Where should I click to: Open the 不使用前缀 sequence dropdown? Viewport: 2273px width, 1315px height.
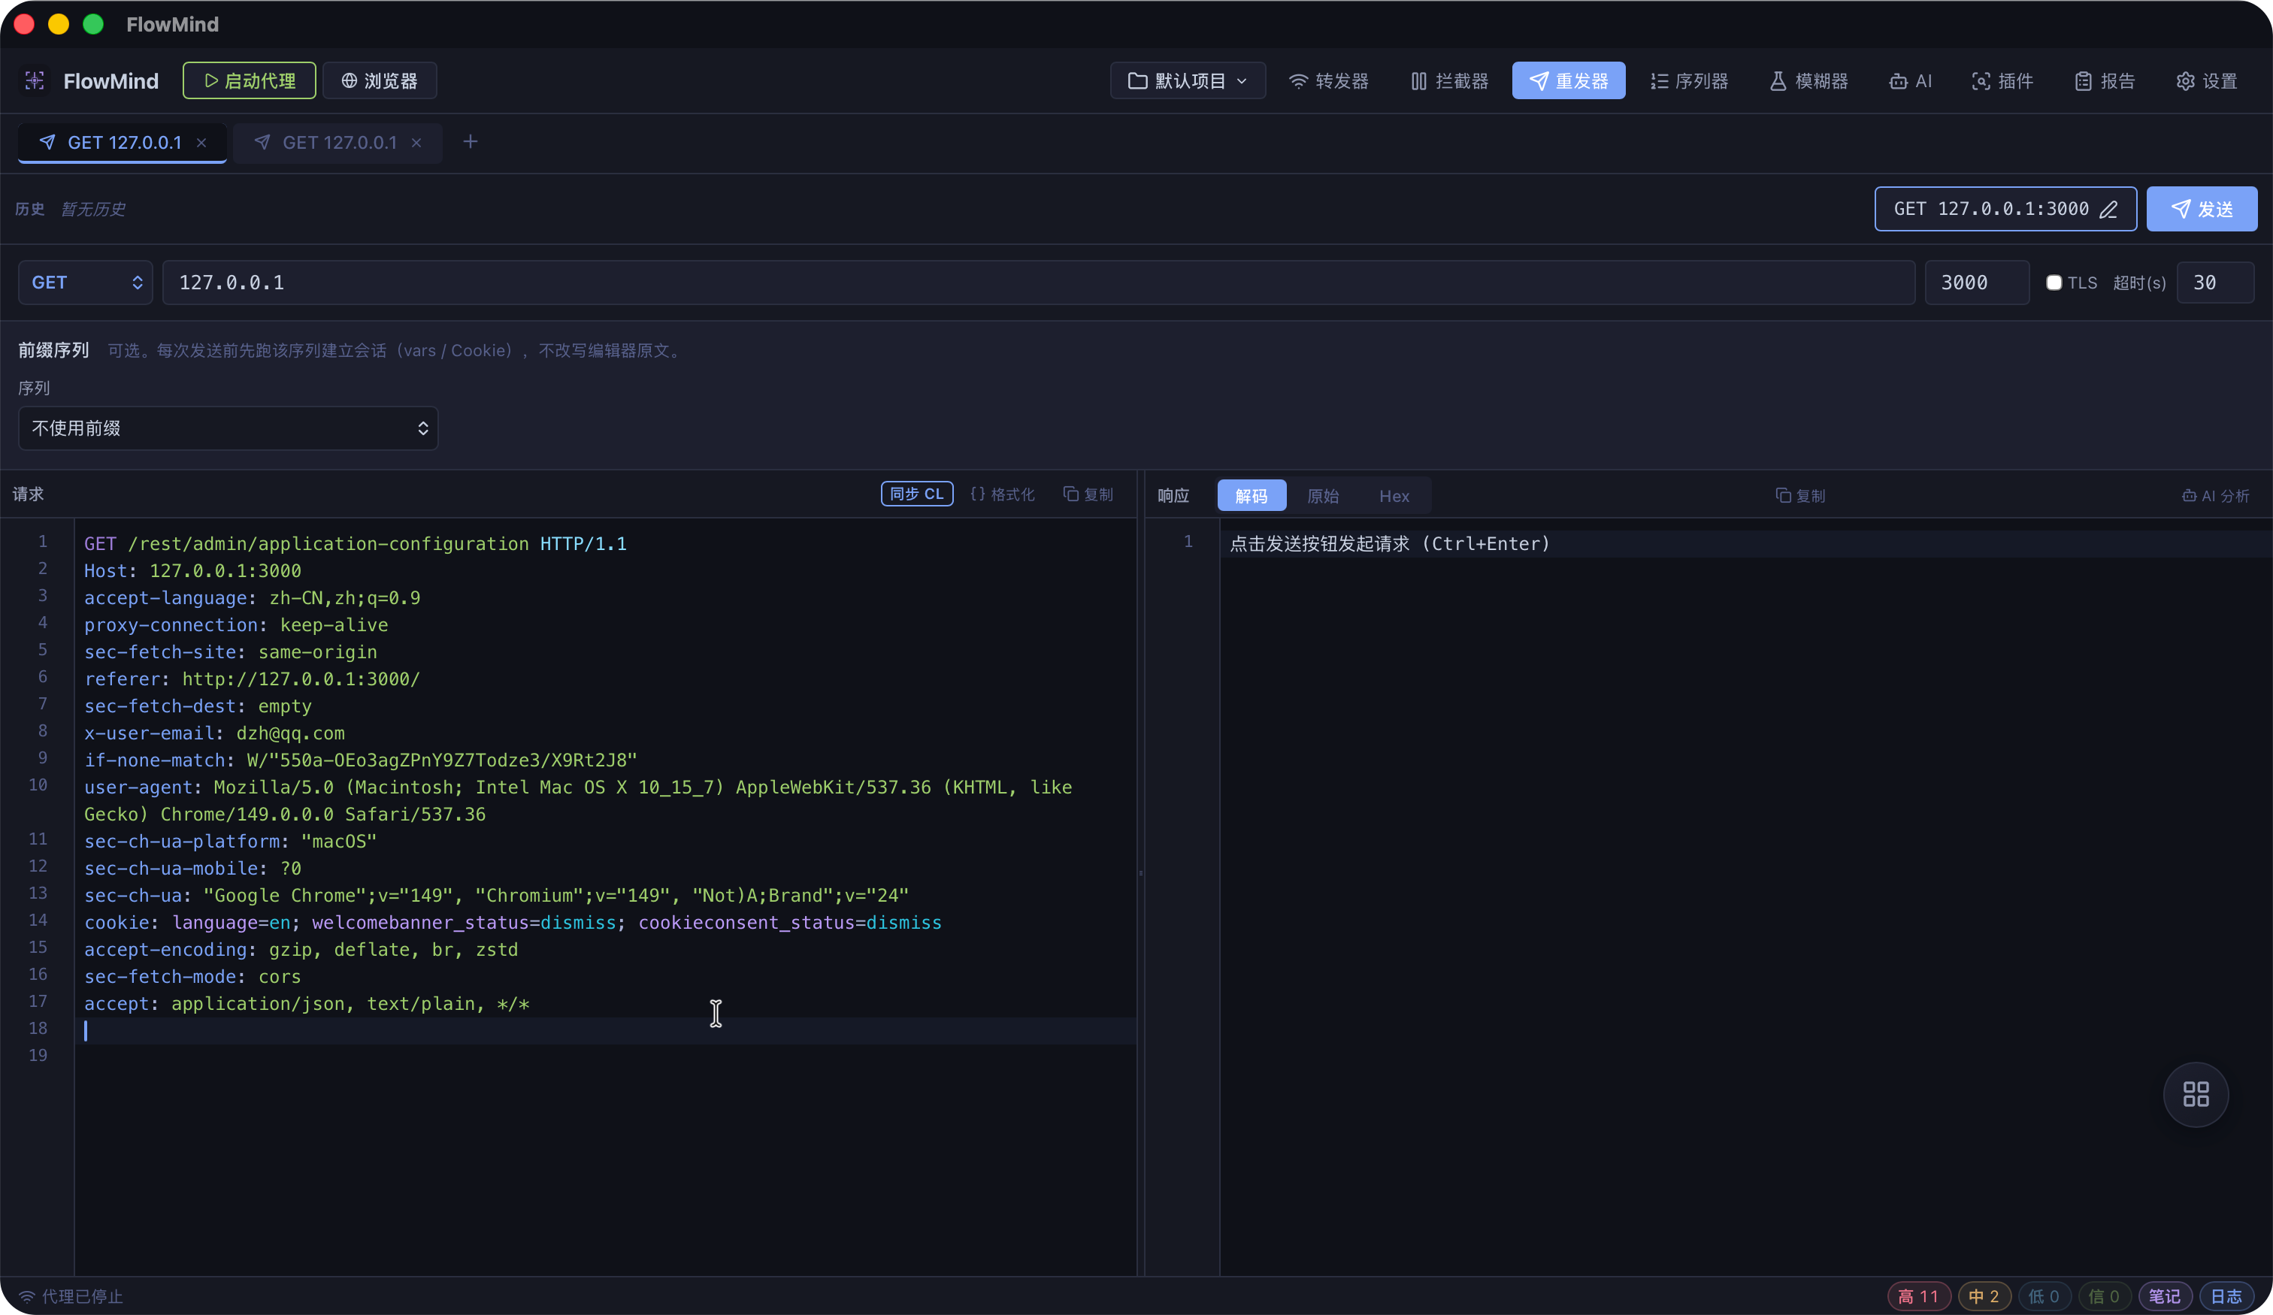click(x=229, y=428)
